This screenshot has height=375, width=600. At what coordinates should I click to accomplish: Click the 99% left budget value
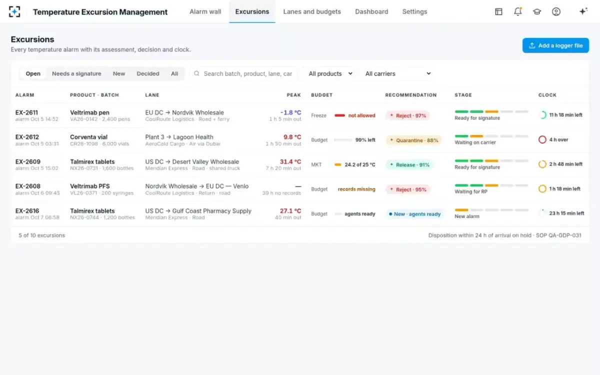pyautogui.click(x=365, y=140)
